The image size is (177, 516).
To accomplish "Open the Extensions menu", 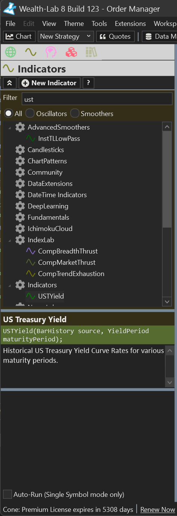I will tap(130, 24).
